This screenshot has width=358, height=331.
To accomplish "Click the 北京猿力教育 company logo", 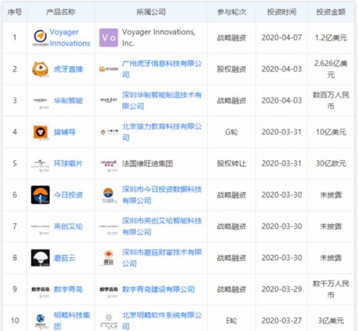I will [109, 132].
